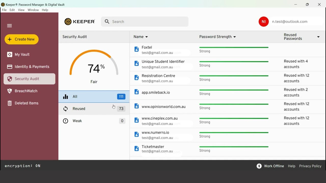Click 'Reused with 2 accounts' text

tap(296, 93)
